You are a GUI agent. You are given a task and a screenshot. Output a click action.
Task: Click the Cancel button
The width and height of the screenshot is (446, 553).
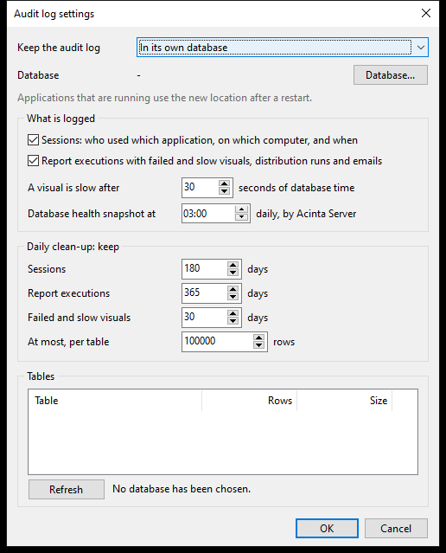tap(396, 528)
